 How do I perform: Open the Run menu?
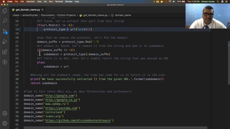51,1
